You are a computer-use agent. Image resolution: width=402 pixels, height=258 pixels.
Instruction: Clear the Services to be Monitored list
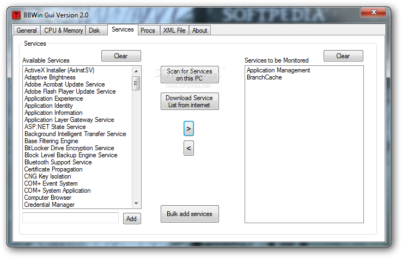coord(343,56)
